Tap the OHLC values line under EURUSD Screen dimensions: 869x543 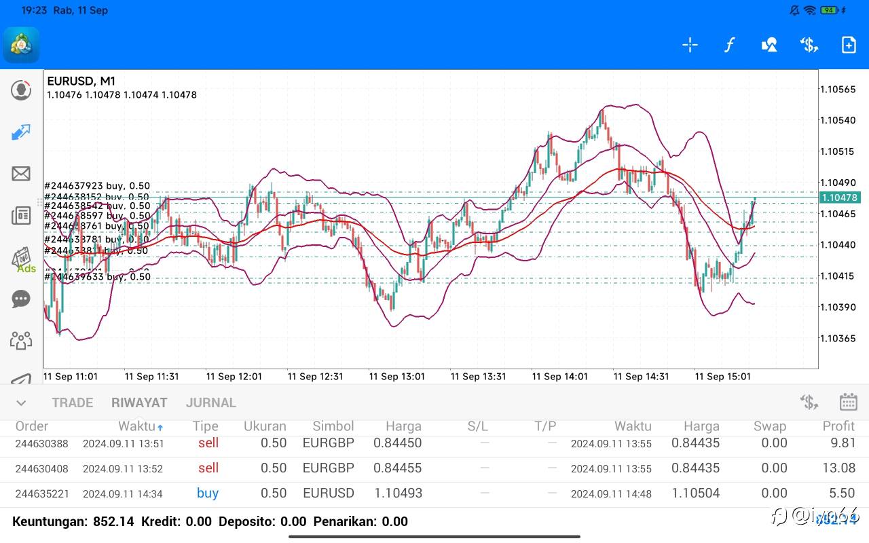coord(122,95)
